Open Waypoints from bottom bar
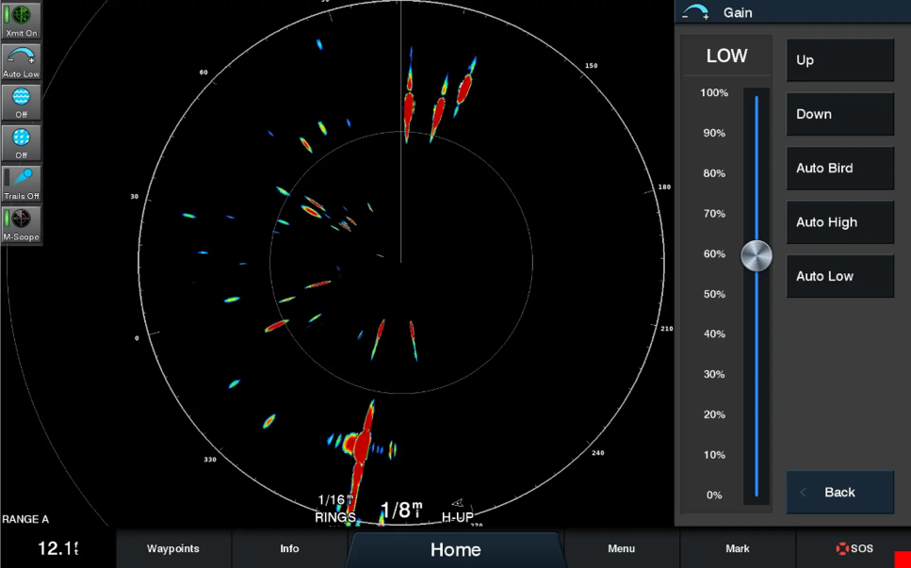Image resolution: width=911 pixels, height=568 pixels. 173,548
